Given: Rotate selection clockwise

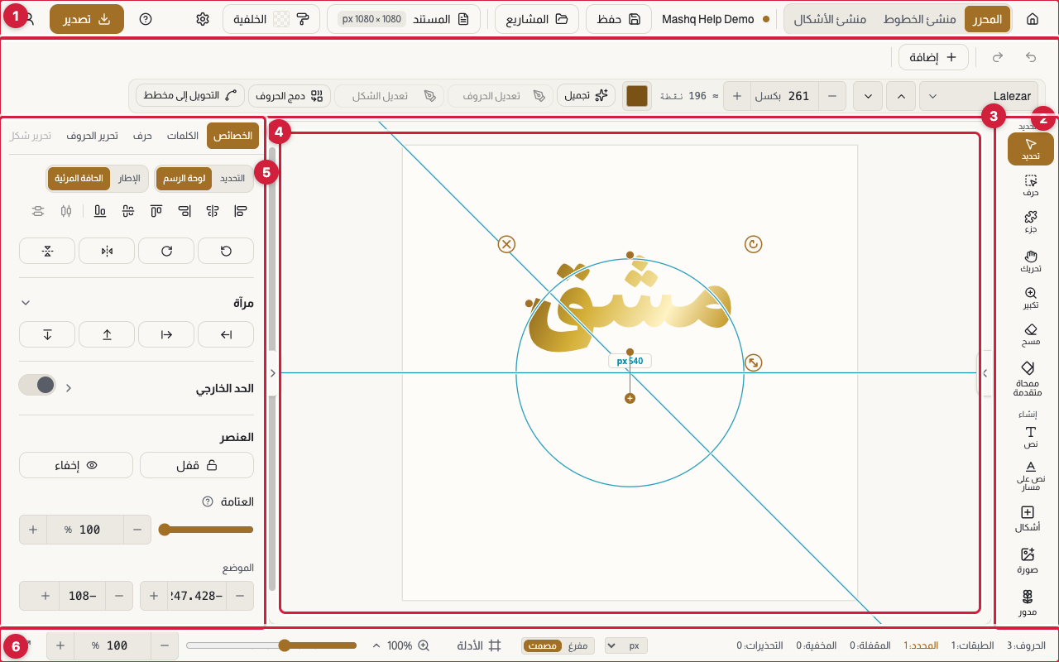Looking at the screenshot, I should pyautogui.click(x=166, y=251).
